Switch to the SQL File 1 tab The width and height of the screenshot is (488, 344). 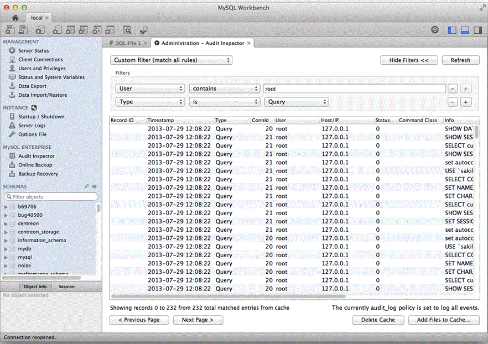tap(126, 42)
